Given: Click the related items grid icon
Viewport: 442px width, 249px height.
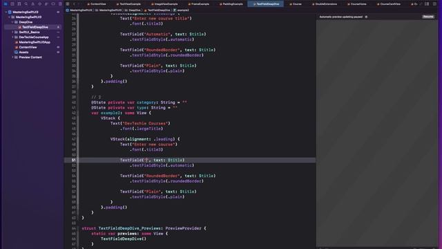Looking at the screenshot, I should coord(68,4).
